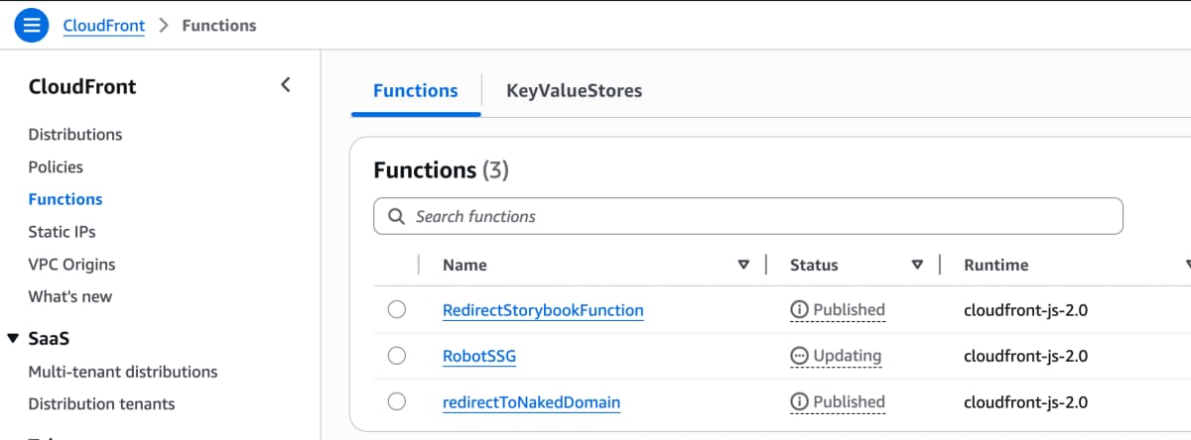This screenshot has height=440, width=1191.
Task: Click the info icon beside redirectToNakedDomain's Published status
Action: (x=799, y=401)
